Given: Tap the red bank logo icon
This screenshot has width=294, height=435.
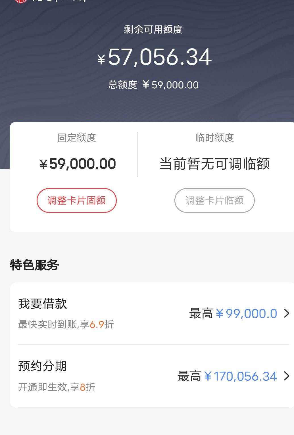Looking at the screenshot, I should (21, 1).
